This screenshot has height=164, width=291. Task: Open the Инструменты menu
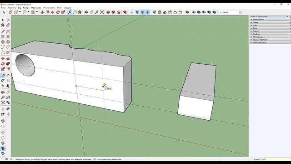(x=49, y=8)
